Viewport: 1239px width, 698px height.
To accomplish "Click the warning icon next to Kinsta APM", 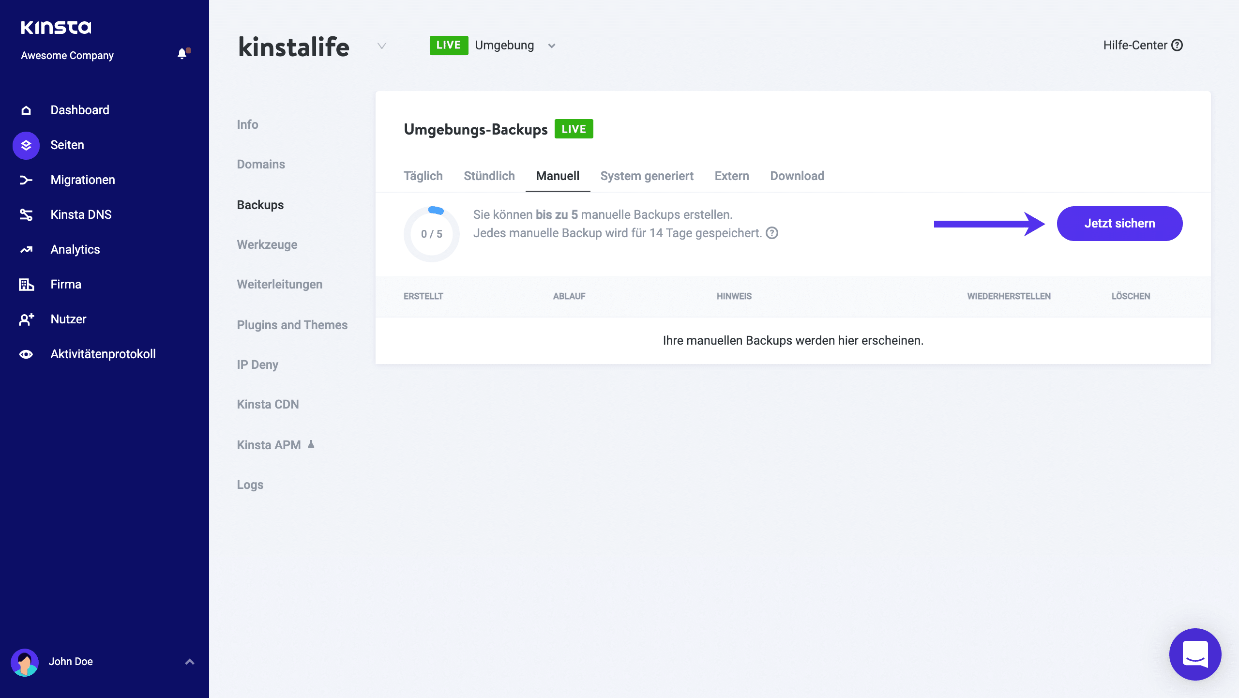I will coord(311,444).
